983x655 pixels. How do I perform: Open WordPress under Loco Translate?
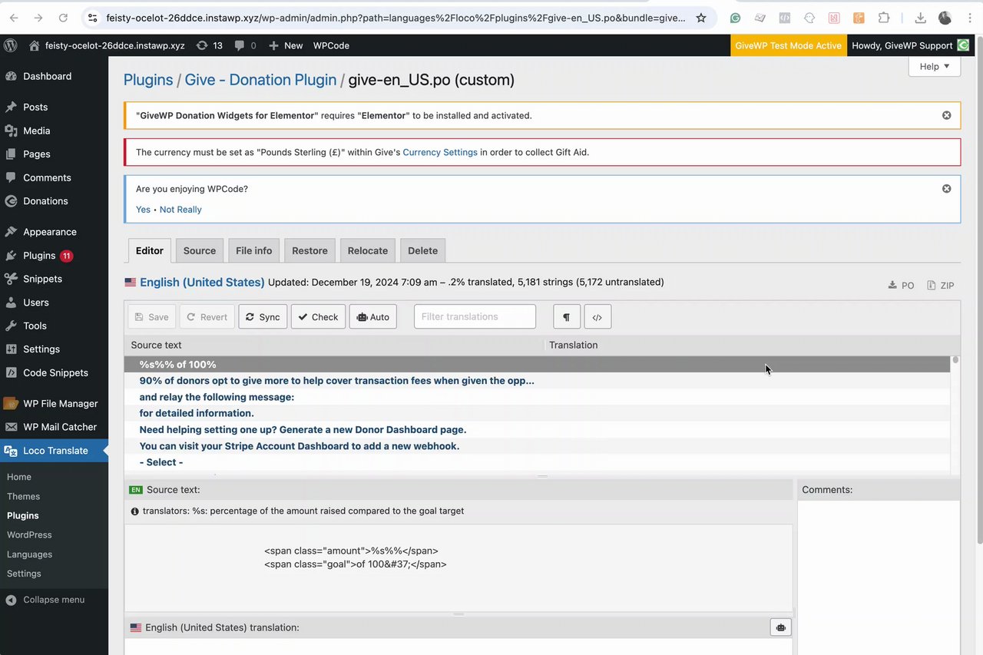click(x=29, y=534)
